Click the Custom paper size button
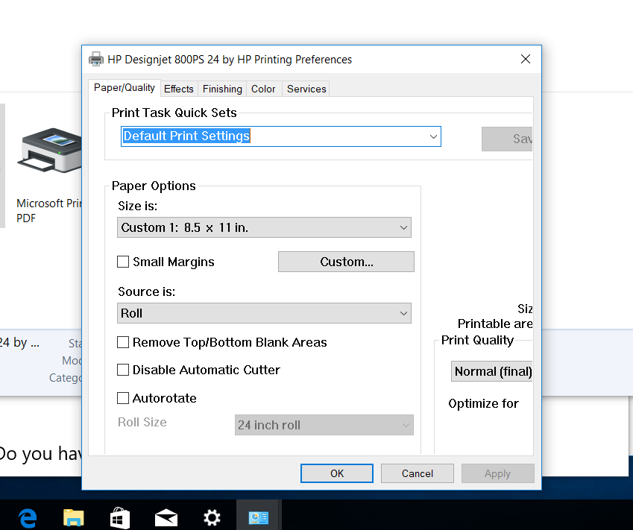 point(345,262)
